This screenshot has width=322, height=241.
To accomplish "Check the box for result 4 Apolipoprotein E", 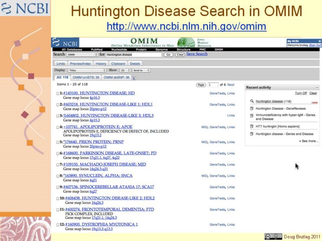I will coord(58,127).
